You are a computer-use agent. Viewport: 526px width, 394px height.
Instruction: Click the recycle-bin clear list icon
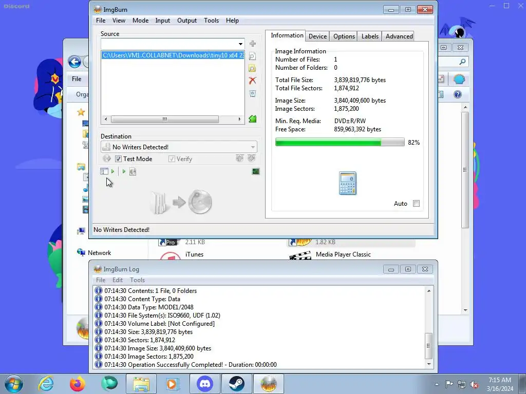coord(252,93)
